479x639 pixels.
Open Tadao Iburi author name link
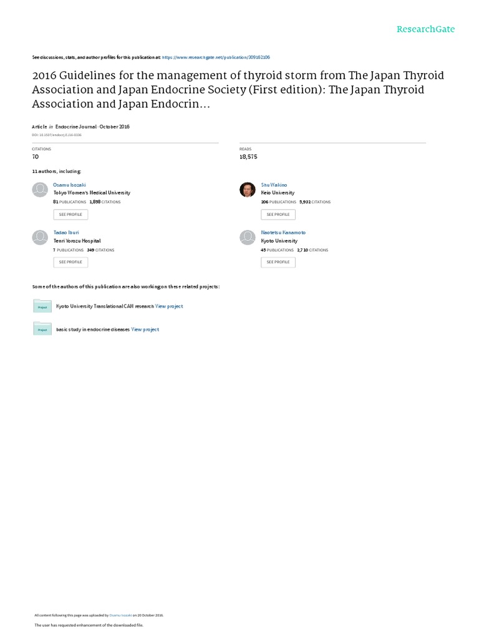[x=64, y=233]
